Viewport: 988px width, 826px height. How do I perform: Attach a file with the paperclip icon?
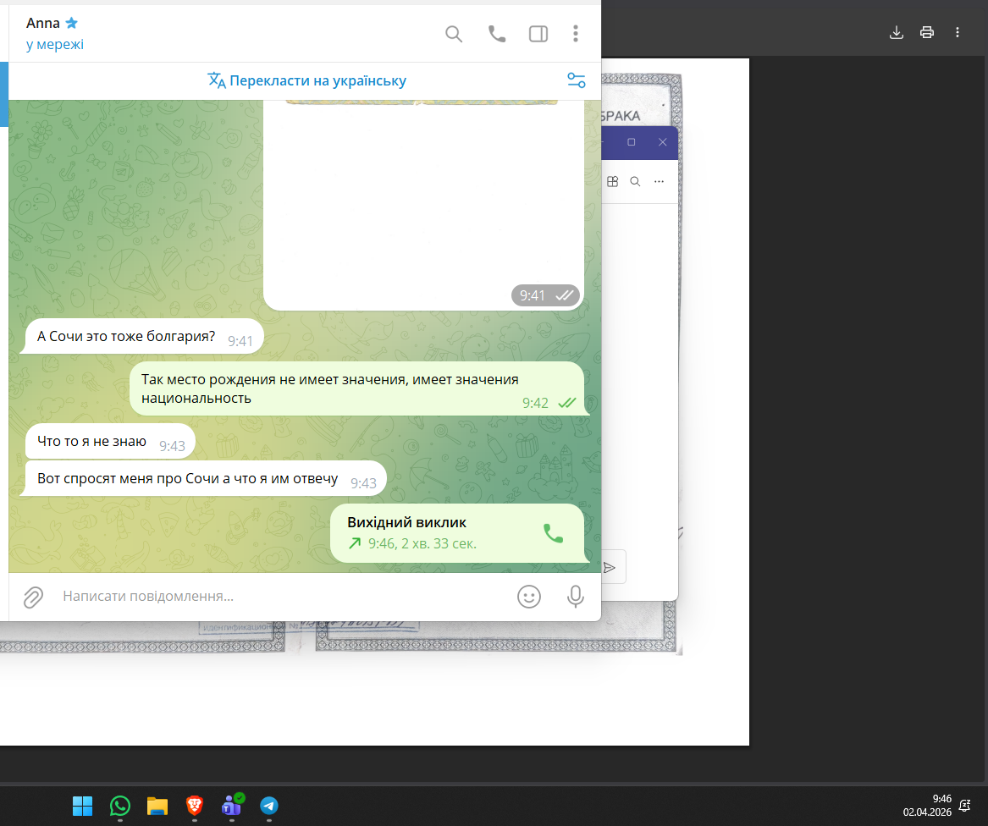coord(33,597)
